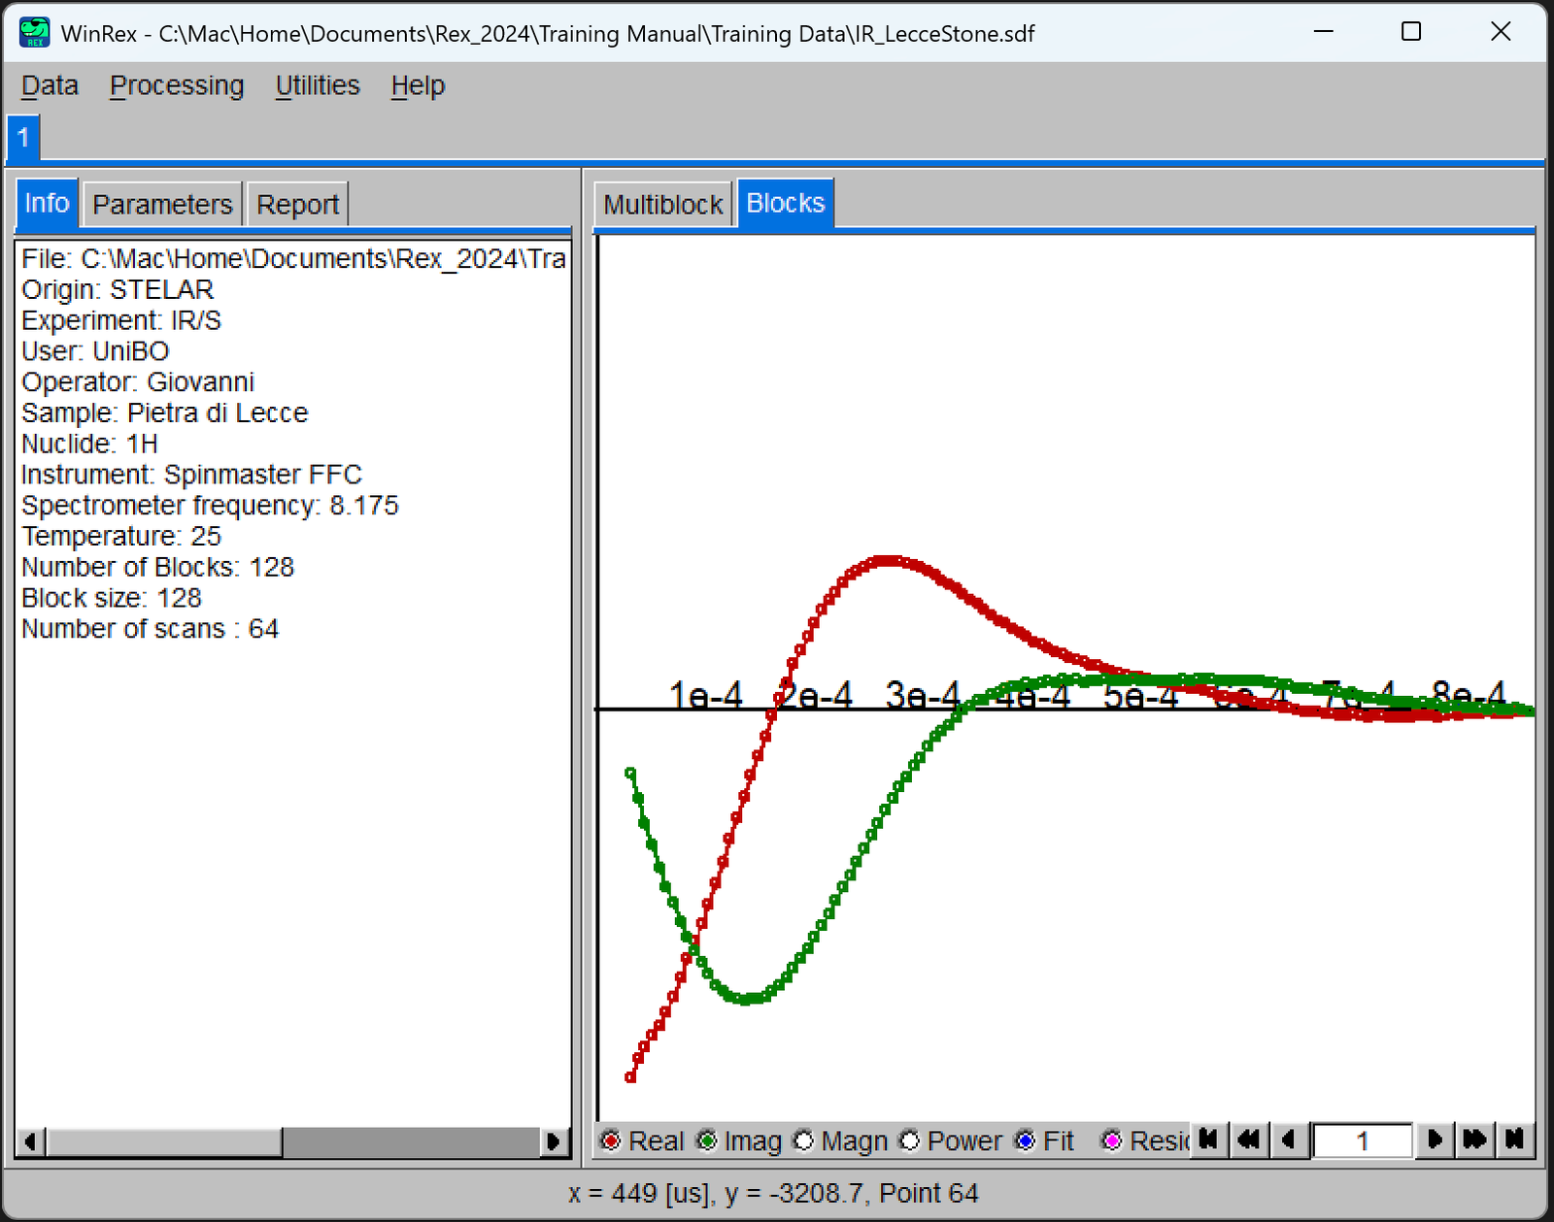Click the 'Experiment: IR/S' line

click(x=121, y=320)
